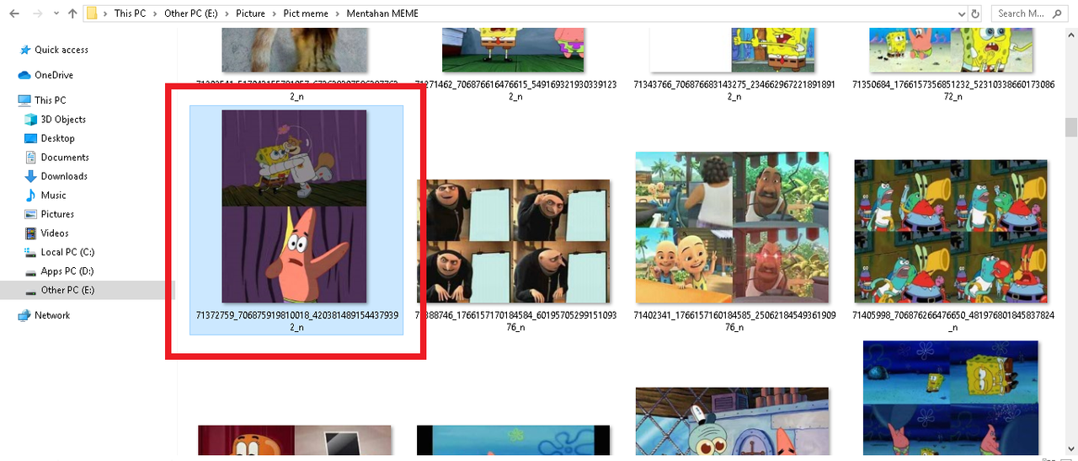Select the Gru presentation board meme thumbnail

click(513, 241)
